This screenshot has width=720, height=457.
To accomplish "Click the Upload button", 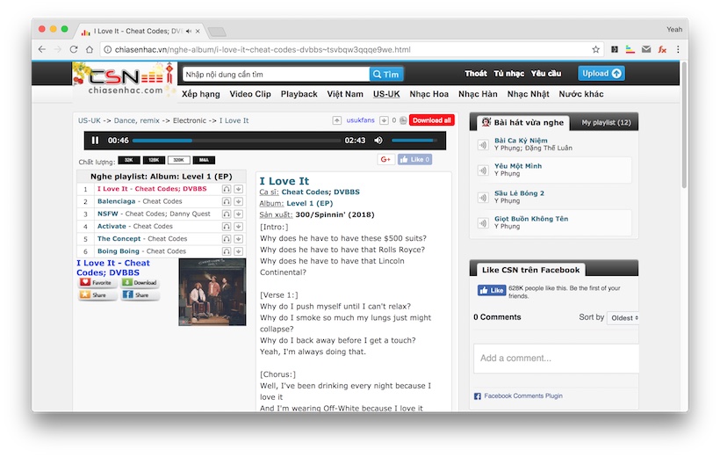I will pos(601,74).
